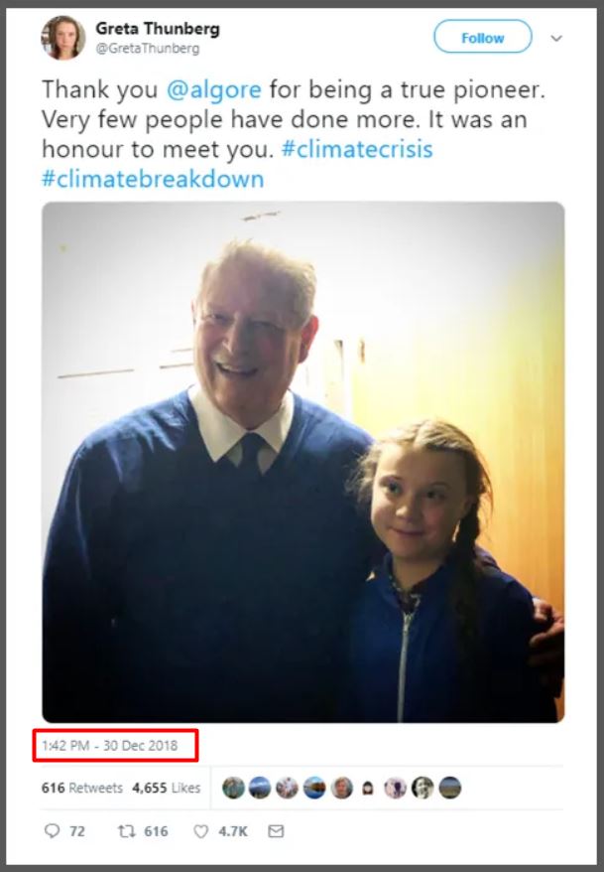Click the fifth liker avatar in the row
The width and height of the screenshot is (604, 872).
pos(341,788)
